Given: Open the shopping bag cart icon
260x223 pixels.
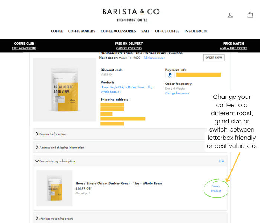Looking at the screenshot, I should click(x=250, y=15).
